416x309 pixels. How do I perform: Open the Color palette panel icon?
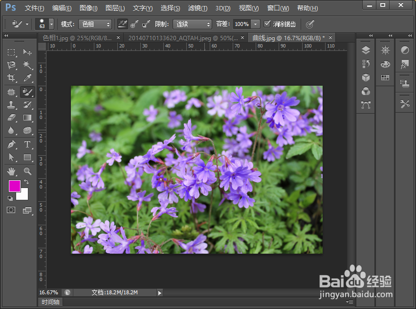point(385,64)
